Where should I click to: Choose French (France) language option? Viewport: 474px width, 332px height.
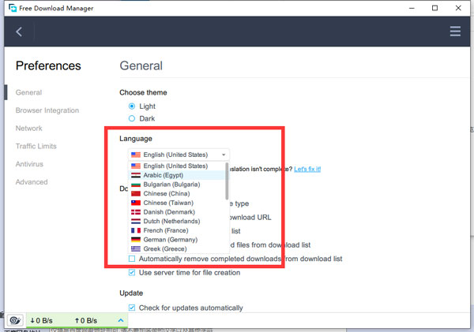click(x=177, y=230)
